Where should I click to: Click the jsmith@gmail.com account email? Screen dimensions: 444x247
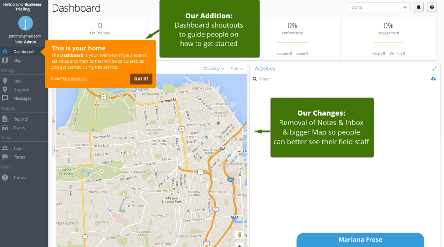pyautogui.click(x=25, y=36)
